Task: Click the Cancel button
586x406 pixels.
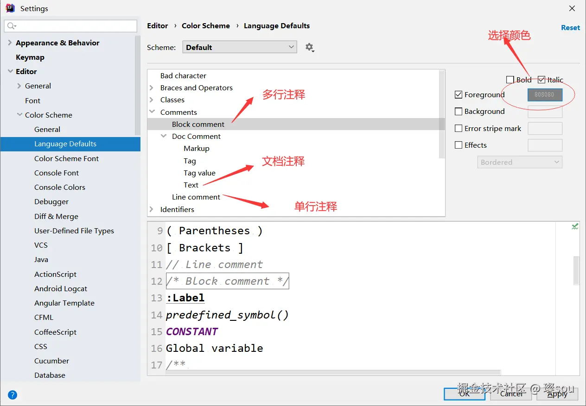Action: coord(512,394)
